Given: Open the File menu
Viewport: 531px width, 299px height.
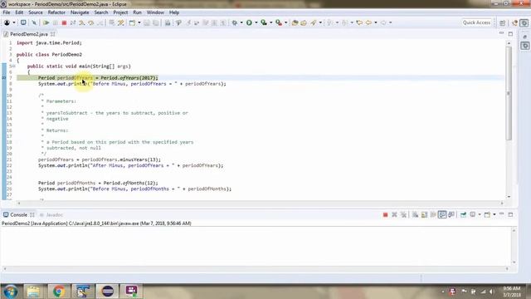Looking at the screenshot, I should [x=7, y=12].
